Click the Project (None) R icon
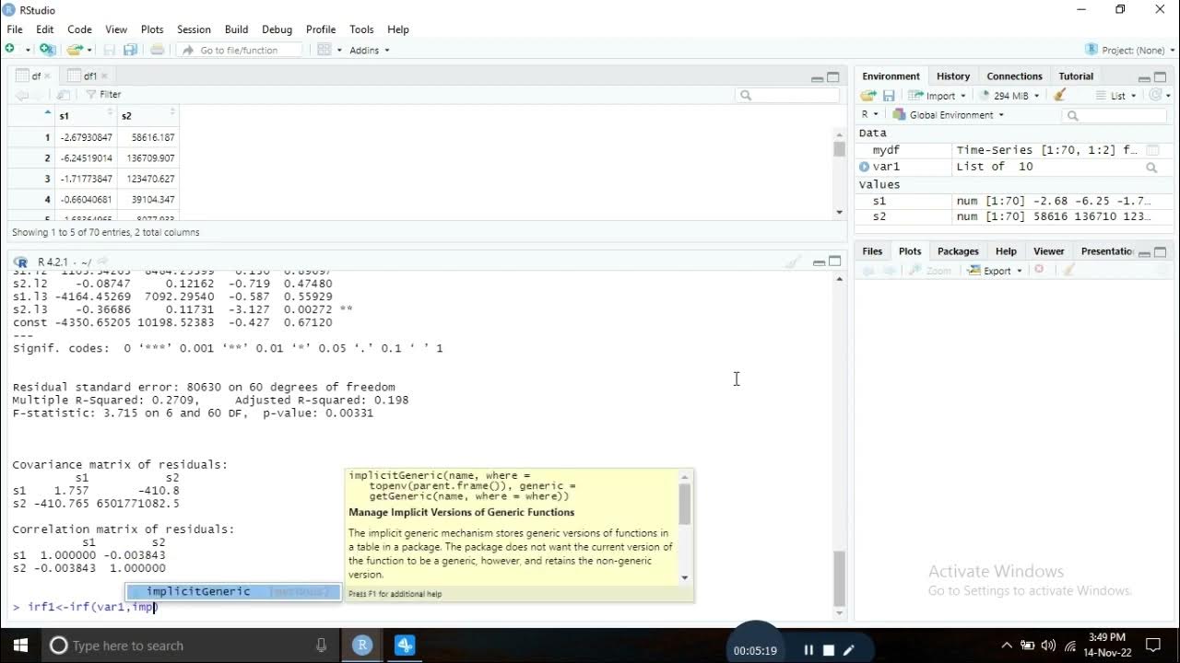Image resolution: width=1180 pixels, height=663 pixels. [x=1092, y=50]
